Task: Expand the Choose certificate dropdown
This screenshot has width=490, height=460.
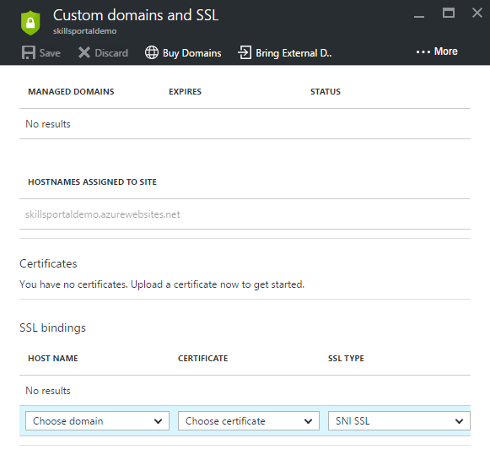Action: 249,421
